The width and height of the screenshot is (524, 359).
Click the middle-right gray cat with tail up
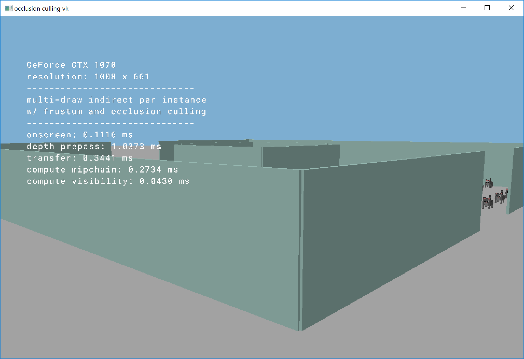coord(499,197)
